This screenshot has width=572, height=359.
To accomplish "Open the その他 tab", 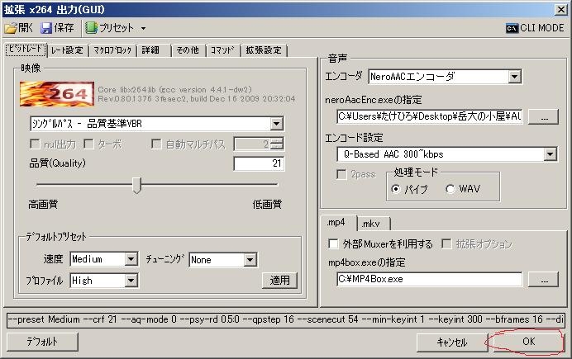I will [188, 50].
